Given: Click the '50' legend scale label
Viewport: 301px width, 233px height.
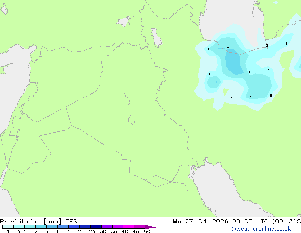Looking at the screenshot, I should tap(147, 231).
